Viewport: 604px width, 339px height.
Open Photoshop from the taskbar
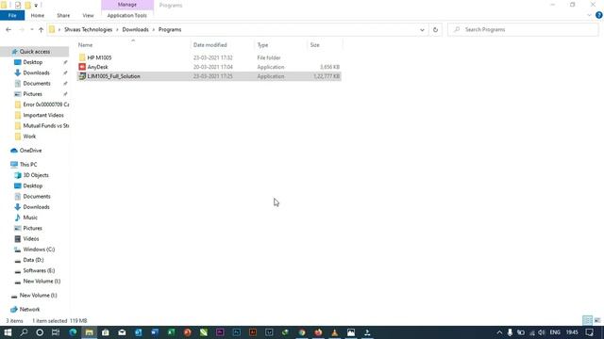click(x=237, y=332)
